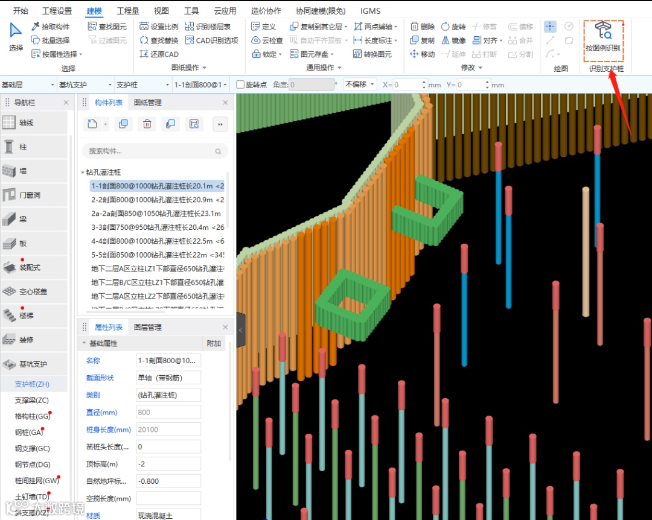Screen dimensions: 652x520
Task: Open 基坑支护 category dropdown
Action: coord(86,85)
